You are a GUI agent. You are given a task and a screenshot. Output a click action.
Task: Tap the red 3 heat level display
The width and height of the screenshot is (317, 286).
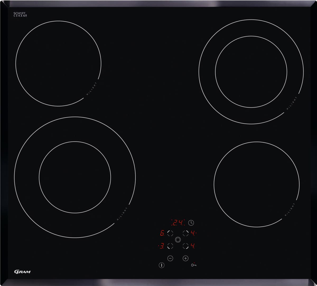click(161, 246)
